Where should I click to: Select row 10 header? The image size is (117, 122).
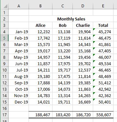pyautogui.click(x=4, y=70)
